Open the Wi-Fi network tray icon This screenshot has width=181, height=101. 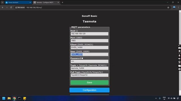169,98
